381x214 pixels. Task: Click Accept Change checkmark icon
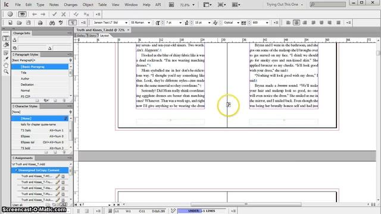coord(54,14)
